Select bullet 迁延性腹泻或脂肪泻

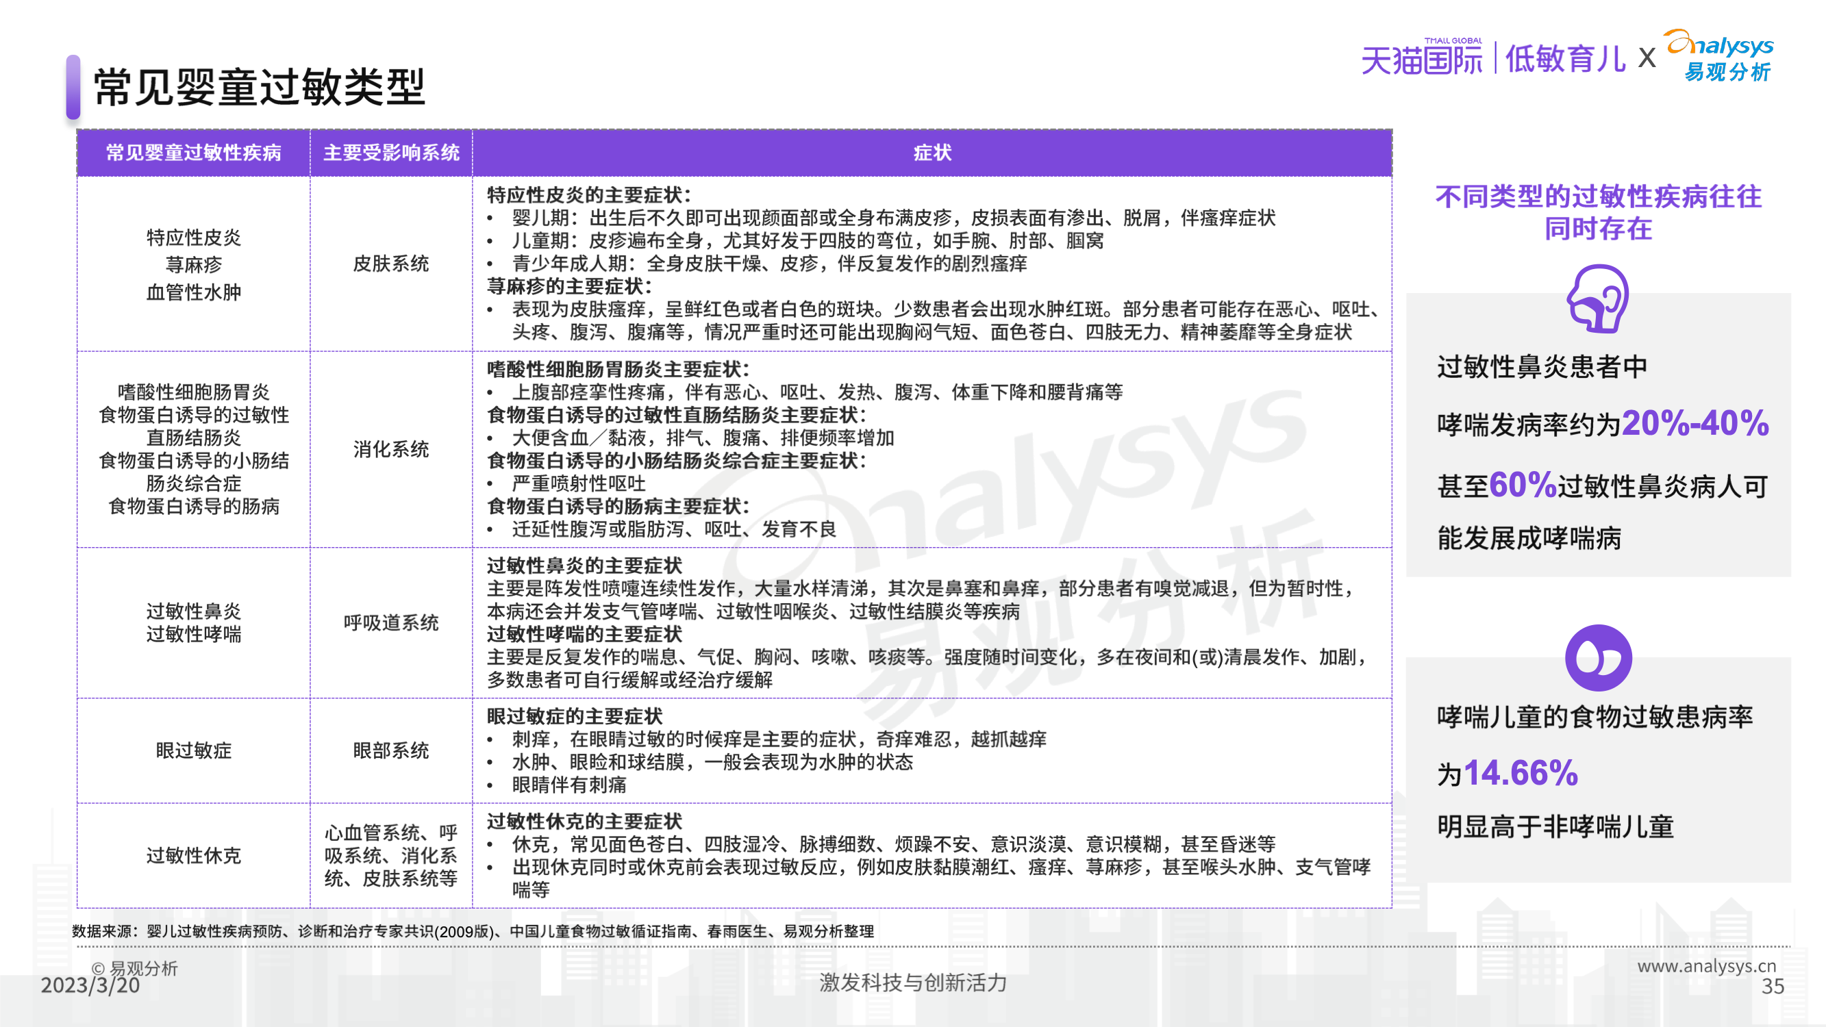click(662, 529)
